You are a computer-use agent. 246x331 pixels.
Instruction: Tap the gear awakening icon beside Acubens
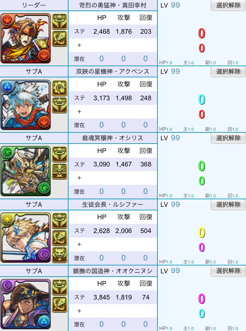60,88
